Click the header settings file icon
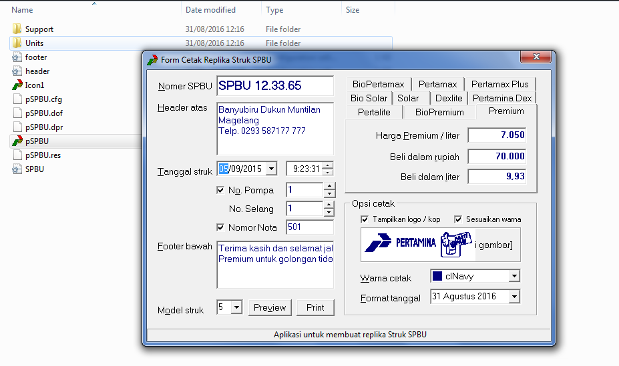The image size is (619, 366). 17,71
